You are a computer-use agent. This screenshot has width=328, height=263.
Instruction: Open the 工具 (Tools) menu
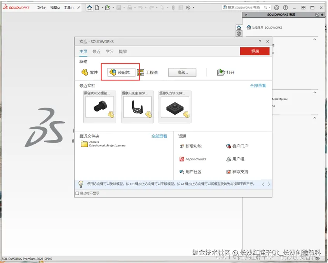pyautogui.click(x=69, y=7)
